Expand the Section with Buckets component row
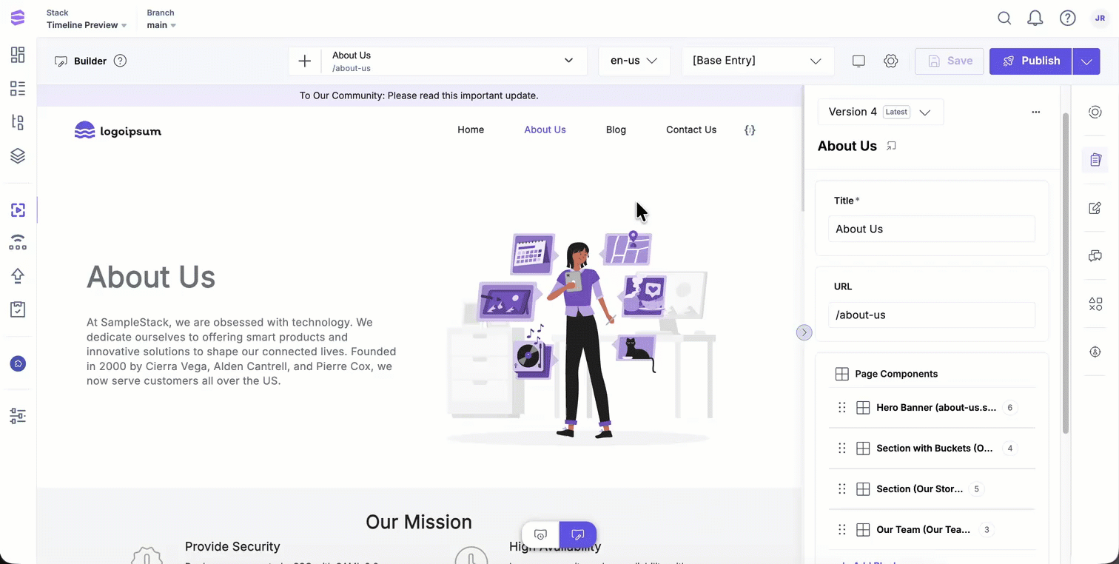The height and width of the screenshot is (564, 1119). click(x=932, y=448)
